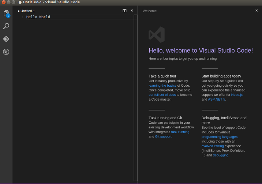Image resolution: width=262 pixels, height=184 pixels.
Task: Split the editor with the split icon
Action: [x=124, y=11]
